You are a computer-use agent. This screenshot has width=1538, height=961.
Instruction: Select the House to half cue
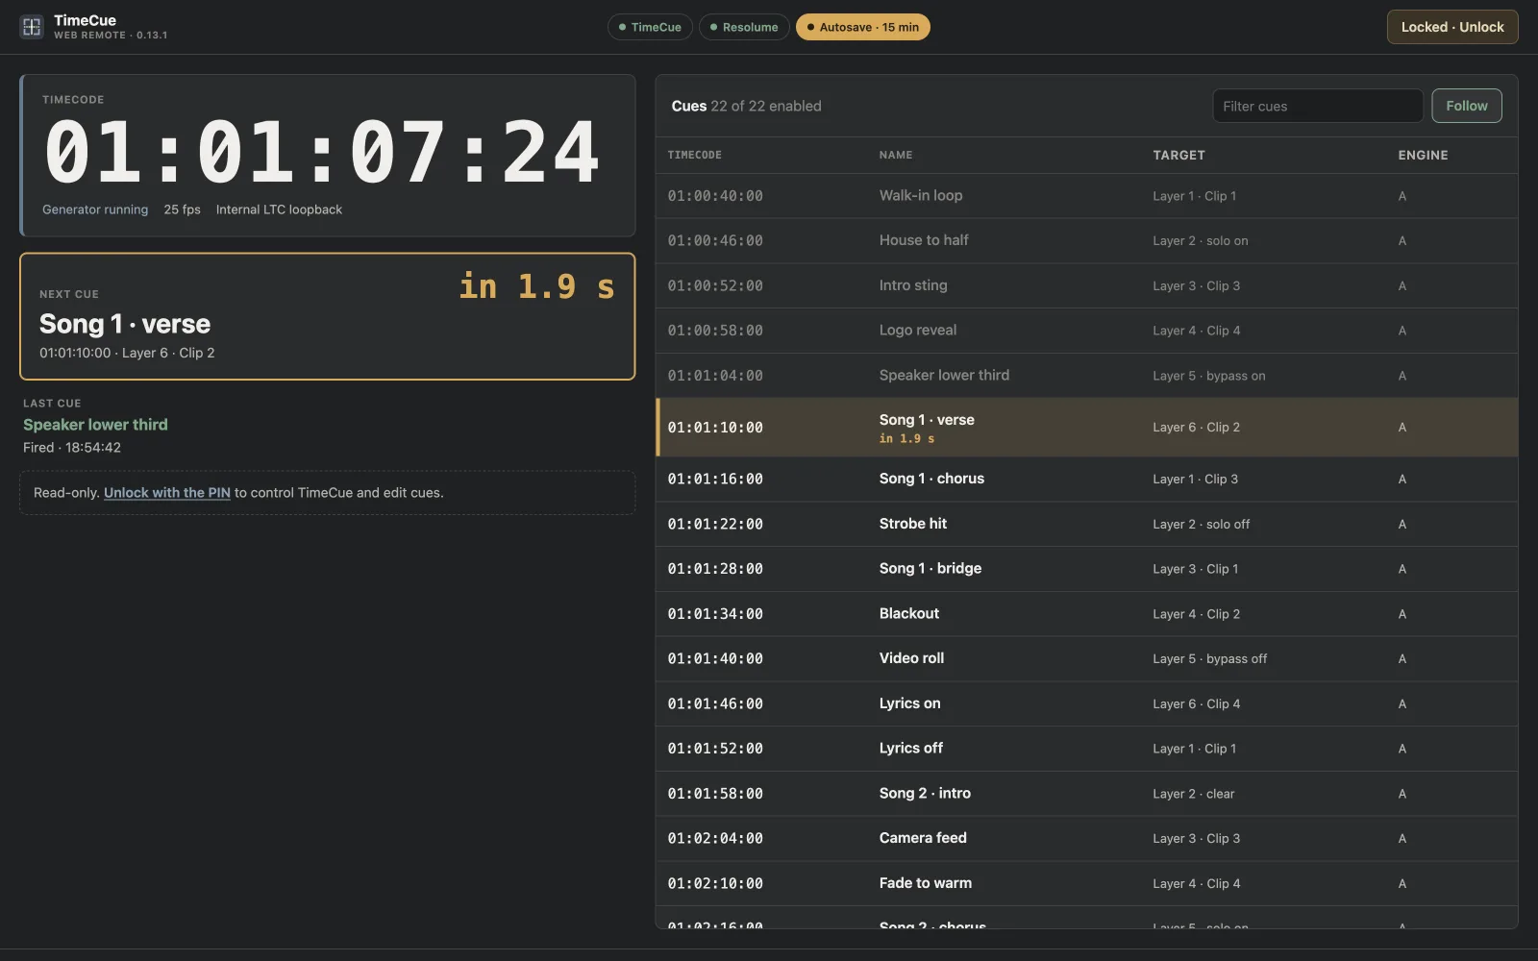(1086, 240)
